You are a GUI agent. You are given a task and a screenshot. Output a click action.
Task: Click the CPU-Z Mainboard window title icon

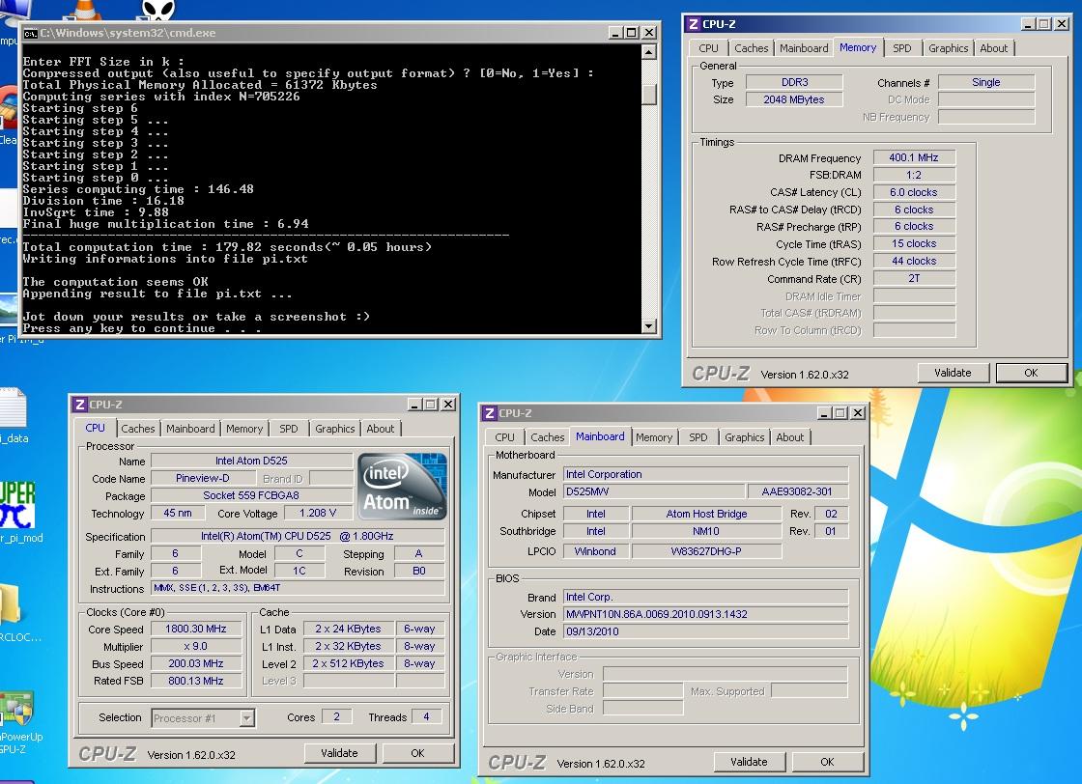point(489,413)
